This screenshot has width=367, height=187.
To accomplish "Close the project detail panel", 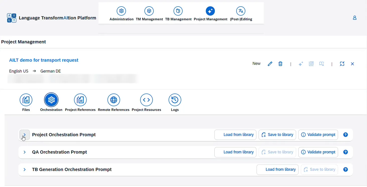I will click(x=352, y=64).
